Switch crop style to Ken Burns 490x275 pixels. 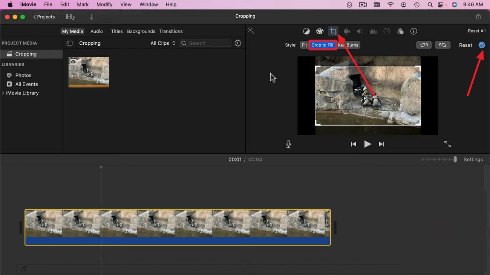click(348, 45)
